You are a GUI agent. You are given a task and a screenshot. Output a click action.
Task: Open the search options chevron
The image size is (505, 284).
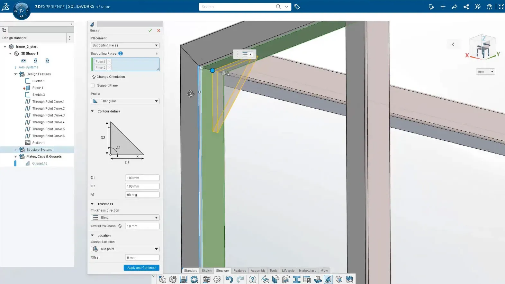click(286, 7)
